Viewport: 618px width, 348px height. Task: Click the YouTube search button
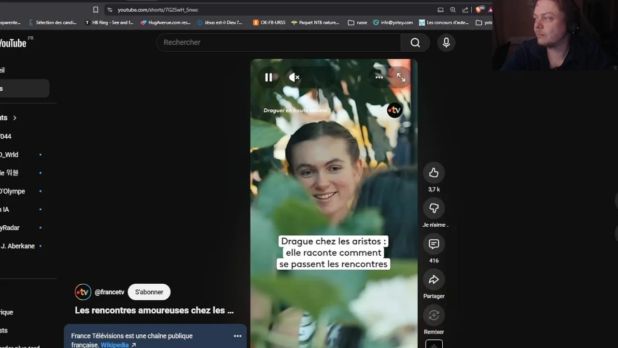point(415,43)
